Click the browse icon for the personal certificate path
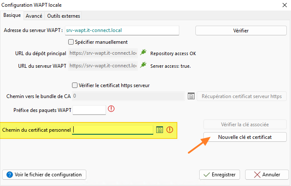Image resolution: width=291 pixels, height=186 pixels. (160, 130)
